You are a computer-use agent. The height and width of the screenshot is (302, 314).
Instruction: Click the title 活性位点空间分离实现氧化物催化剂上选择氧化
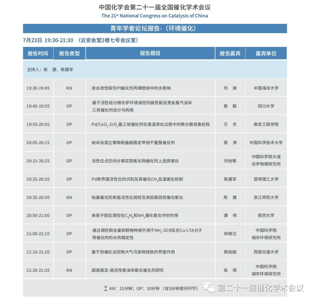[135, 161]
